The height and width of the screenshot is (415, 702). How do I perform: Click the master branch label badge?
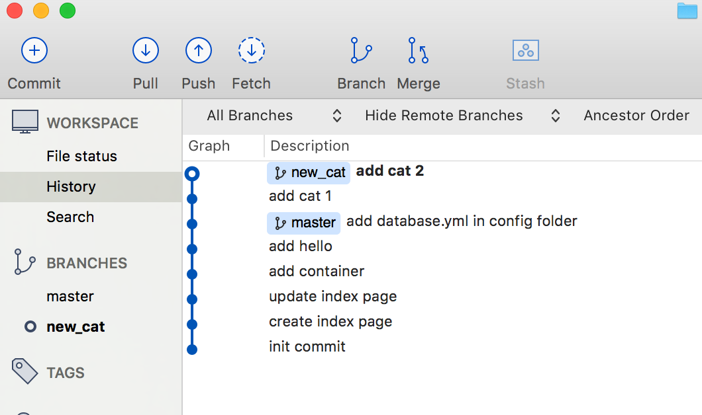click(303, 222)
